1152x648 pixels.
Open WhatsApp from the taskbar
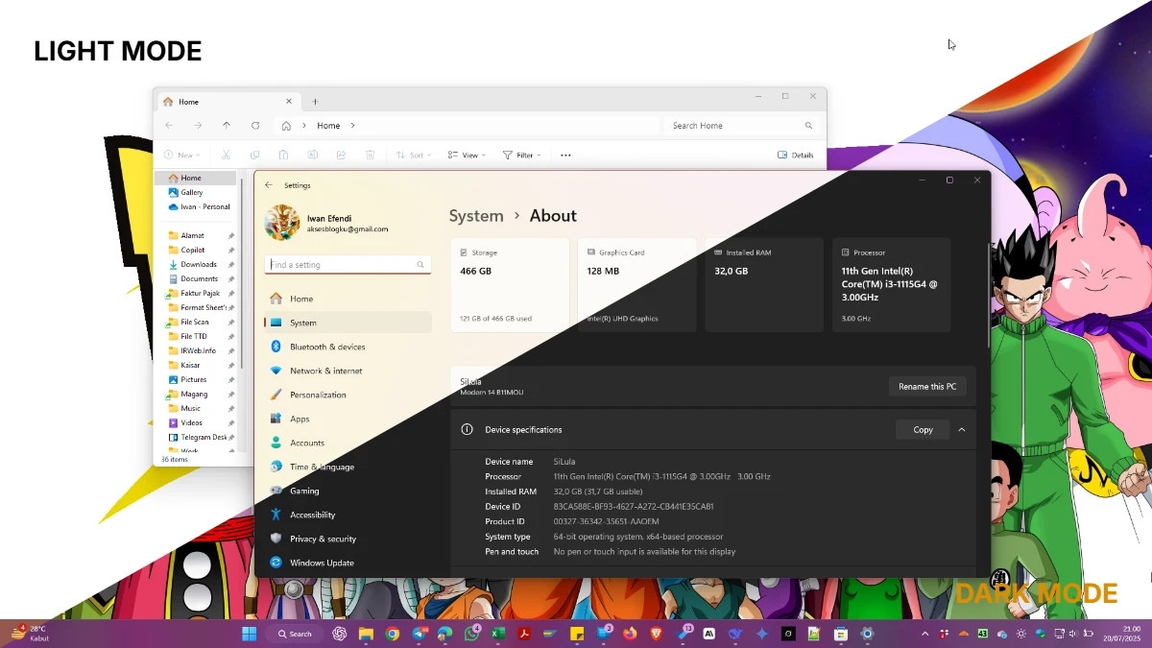(x=472, y=634)
